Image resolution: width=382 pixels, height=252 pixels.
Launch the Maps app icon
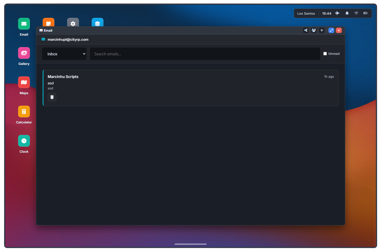click(24, 82)
